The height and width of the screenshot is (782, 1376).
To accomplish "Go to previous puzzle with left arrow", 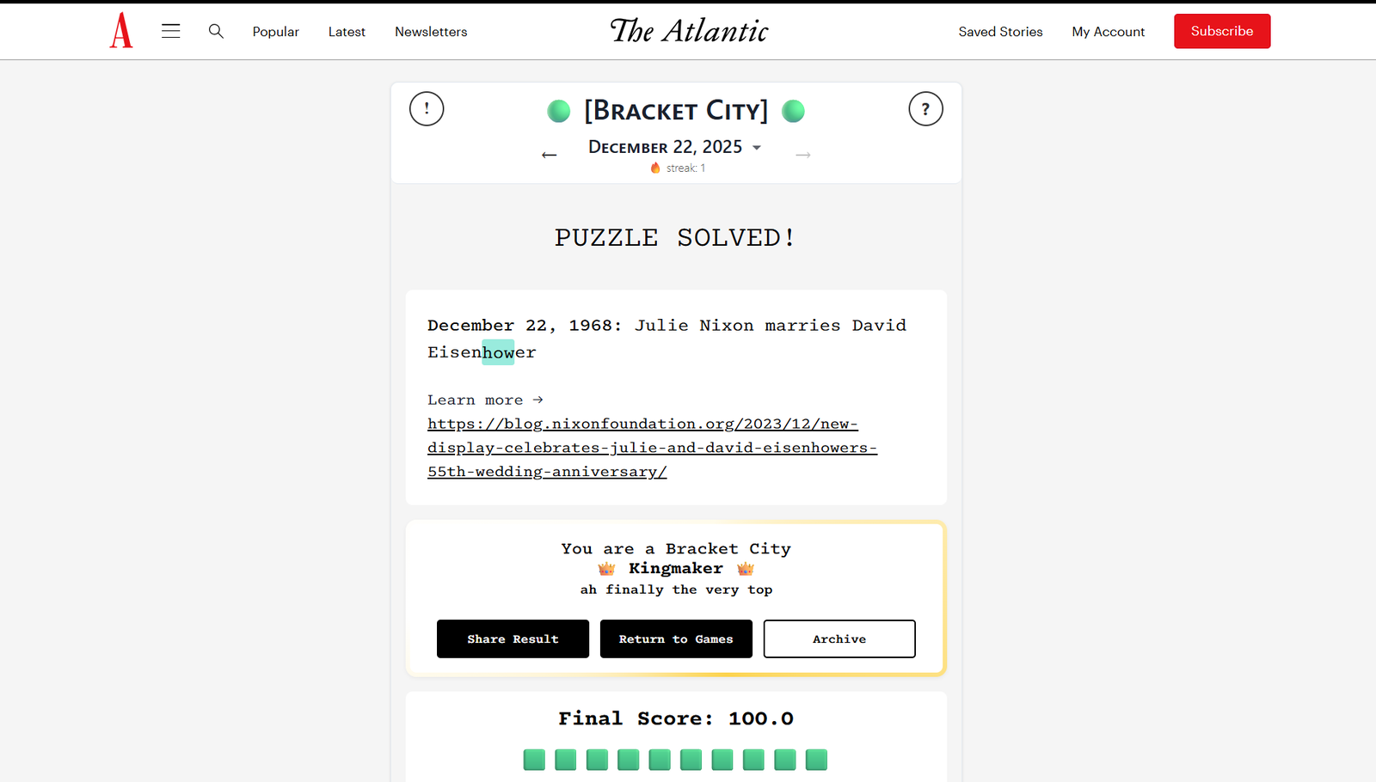I will (550, 155).
